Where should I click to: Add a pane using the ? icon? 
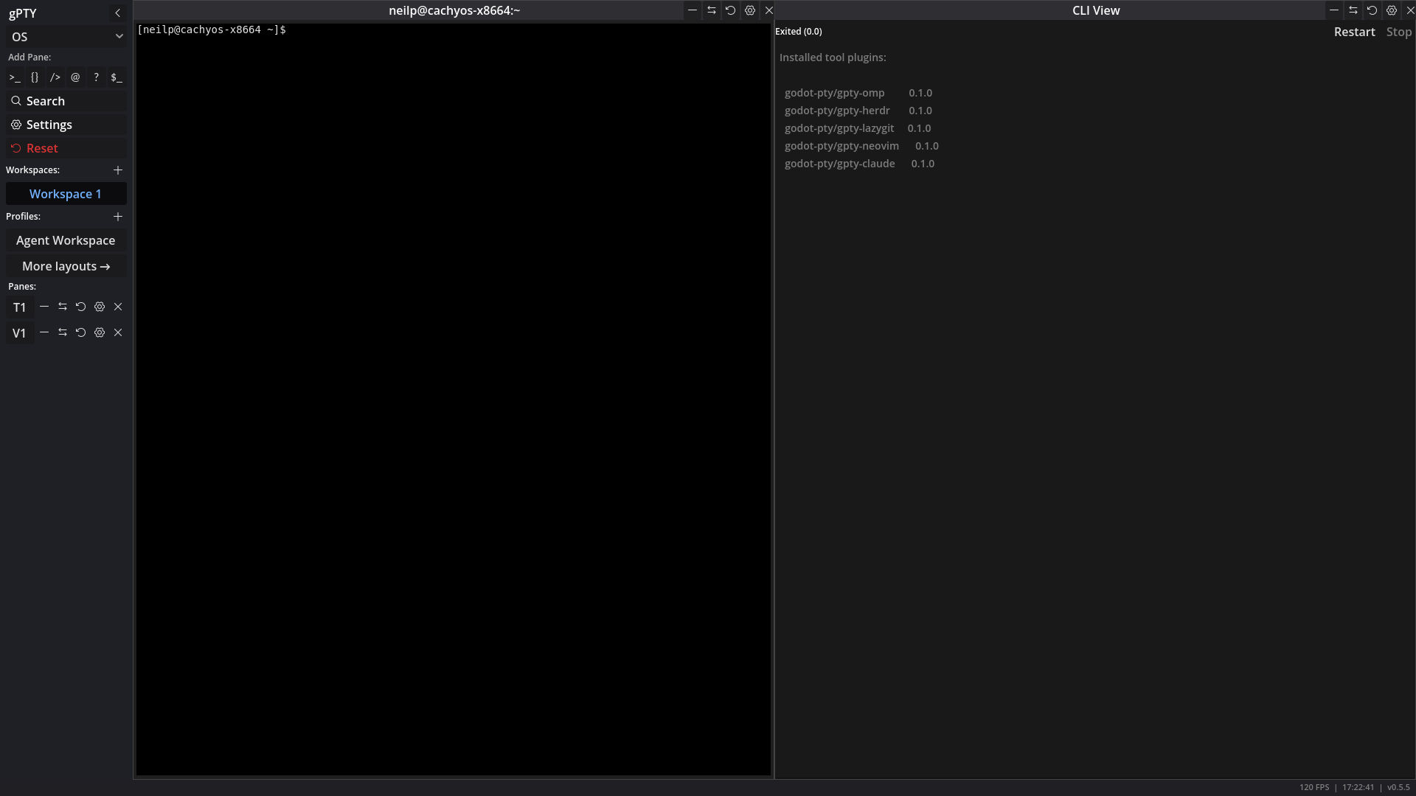point(96,77)
